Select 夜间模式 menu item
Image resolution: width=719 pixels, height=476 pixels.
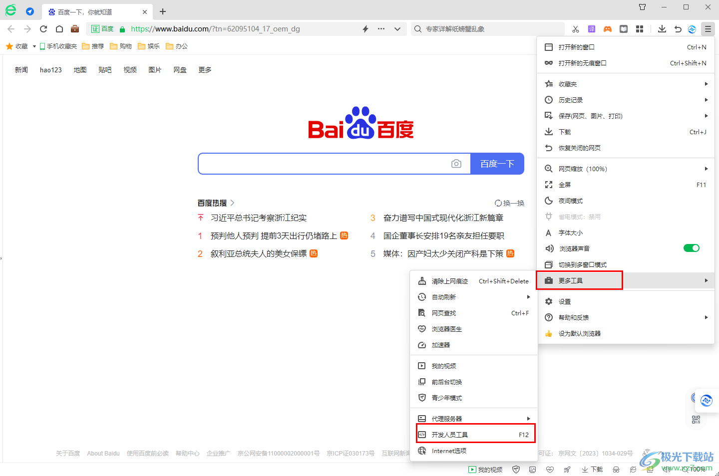(x=626, y=201)
